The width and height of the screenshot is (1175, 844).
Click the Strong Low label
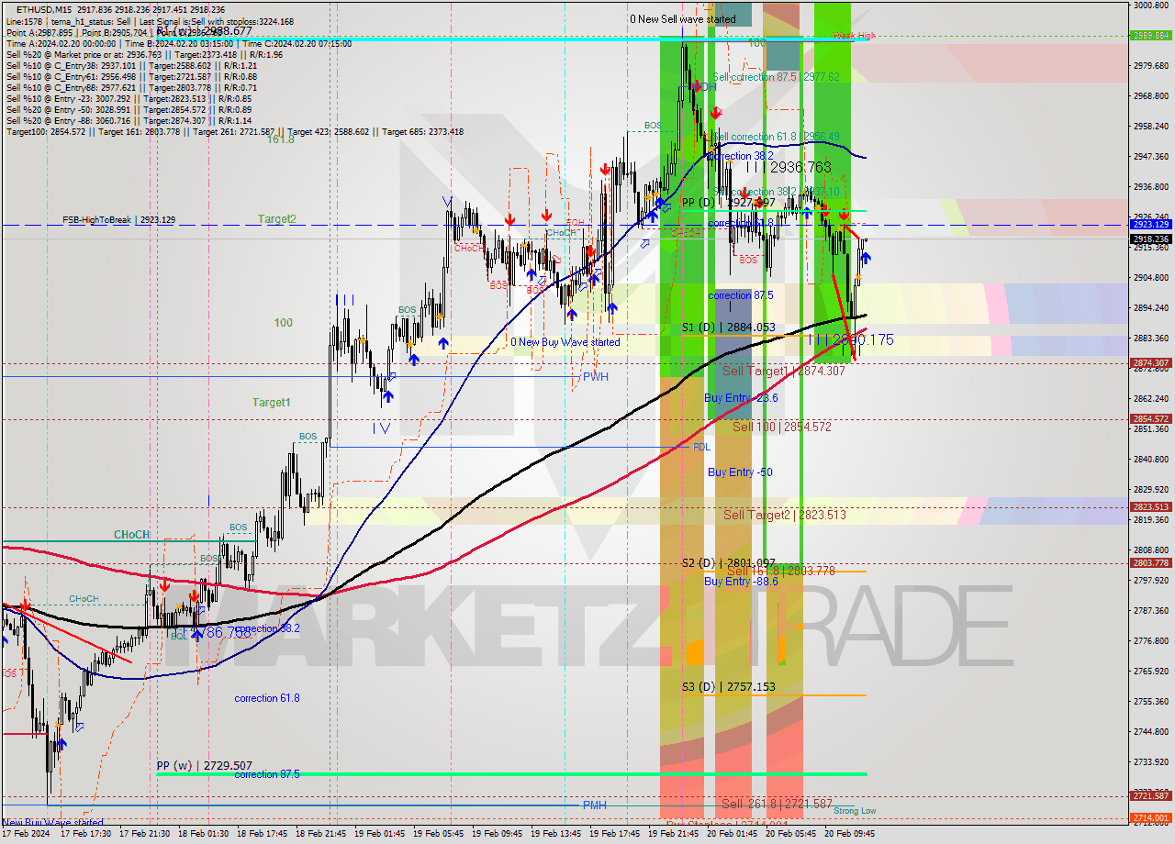coord(855,811)
